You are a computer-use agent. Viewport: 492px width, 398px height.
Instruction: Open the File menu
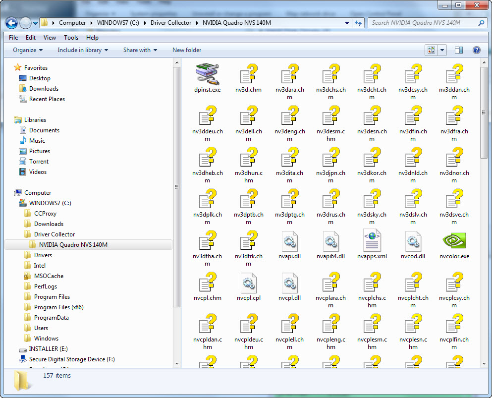point(13,38)
